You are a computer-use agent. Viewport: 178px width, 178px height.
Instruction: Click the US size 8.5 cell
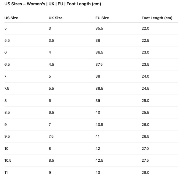(7, 113)
